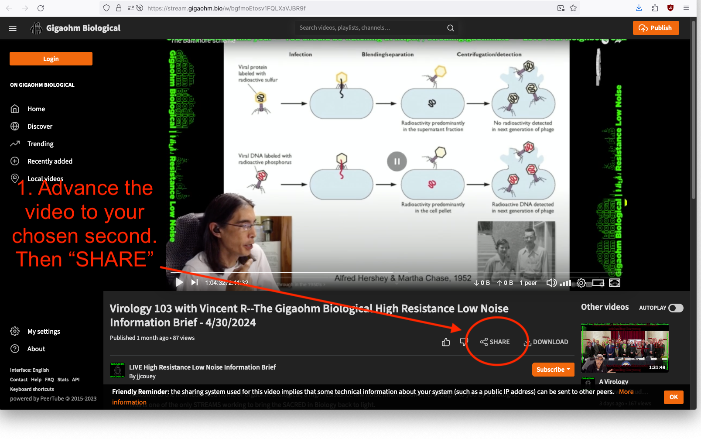The height and width of the screenshot is (442, 701).
Task: Click the Publish button
Action: tap(656, 28)
